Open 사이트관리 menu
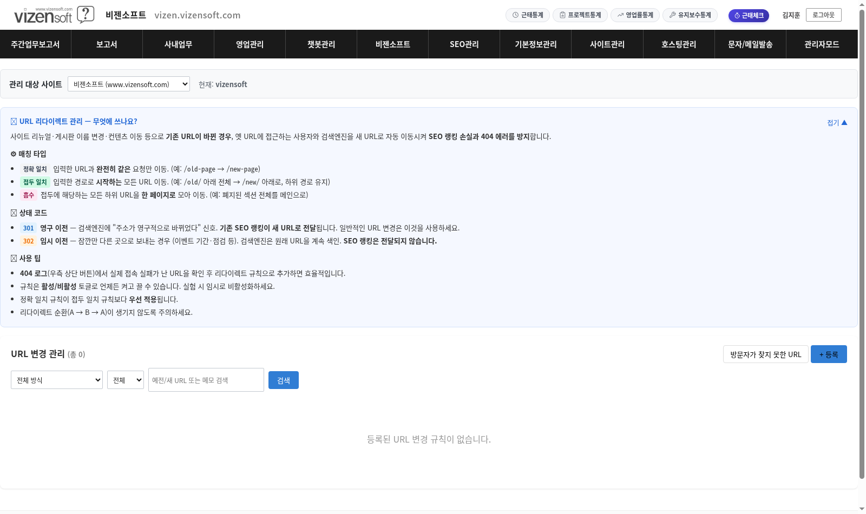This screenshot has height=514, width=866. pyautogui.click(x=607, y=44)
